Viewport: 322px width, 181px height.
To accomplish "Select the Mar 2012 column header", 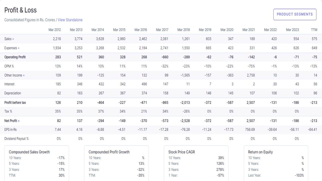I will coord(55,30).
